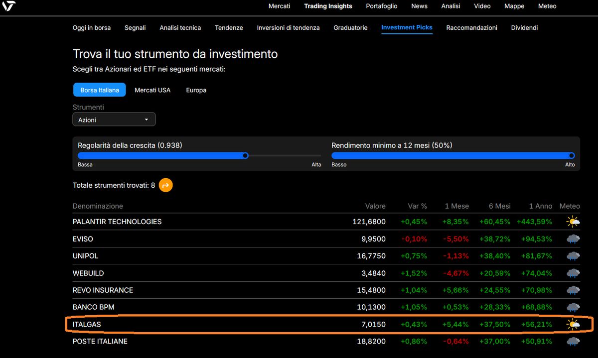Image resolution: width=598 pixels, height=358 pixels.
Task: Open the POSTE ITALIANE stock link
Action: [100, 341]
